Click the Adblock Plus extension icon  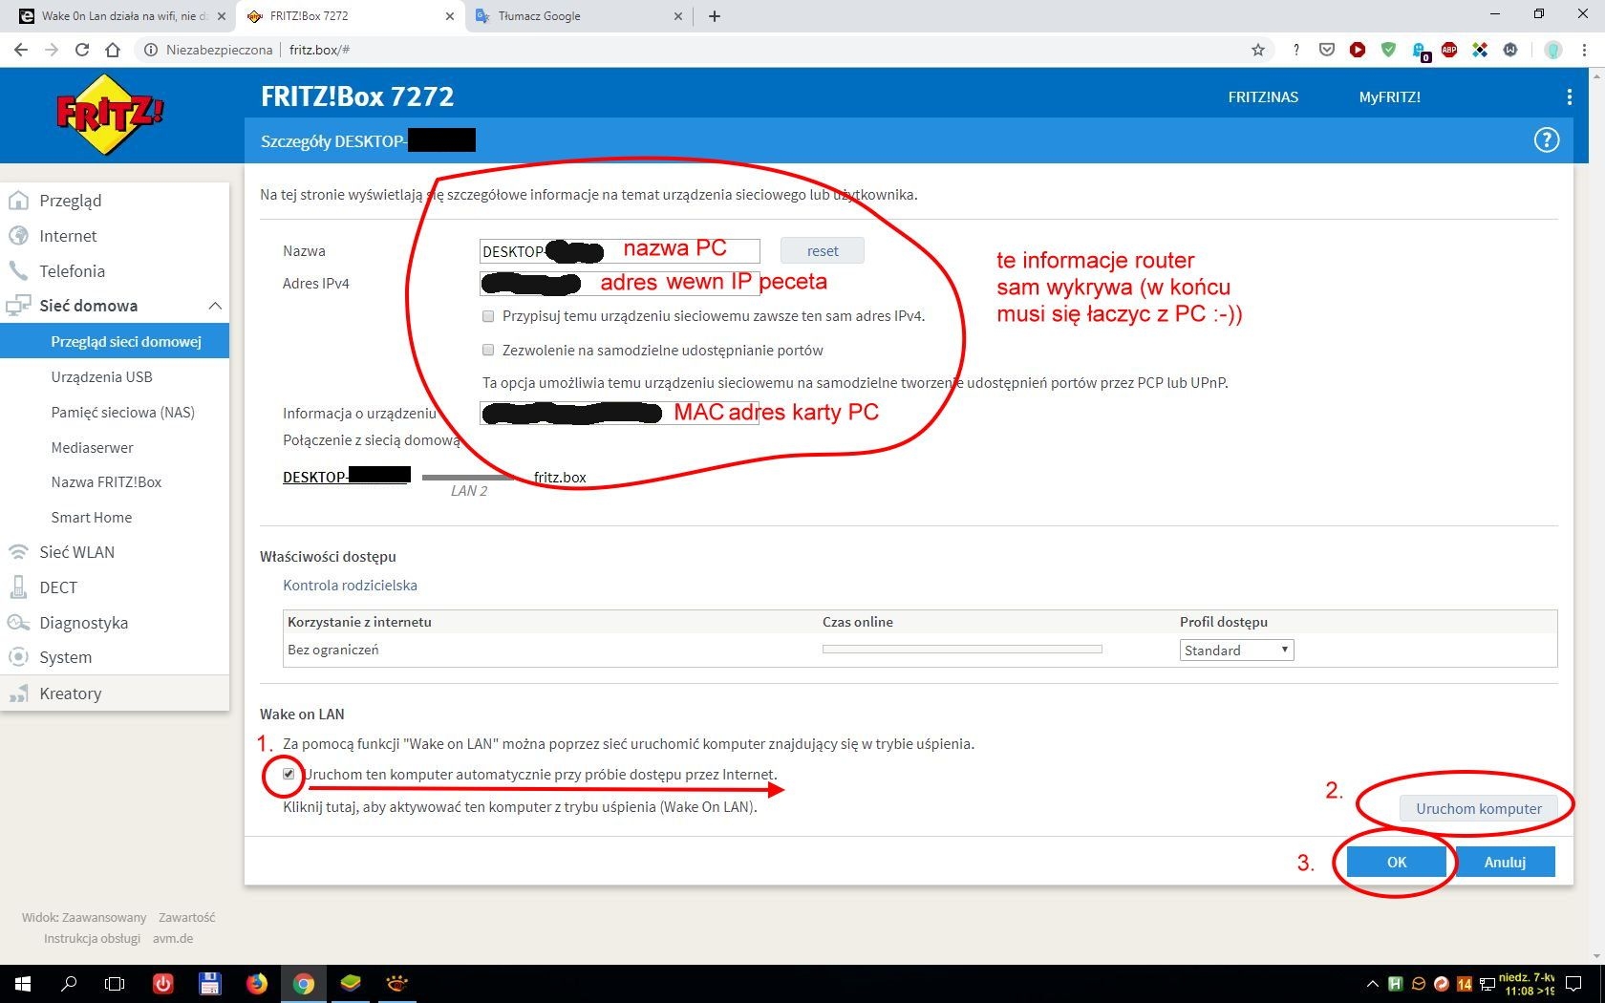(1449, 50)
